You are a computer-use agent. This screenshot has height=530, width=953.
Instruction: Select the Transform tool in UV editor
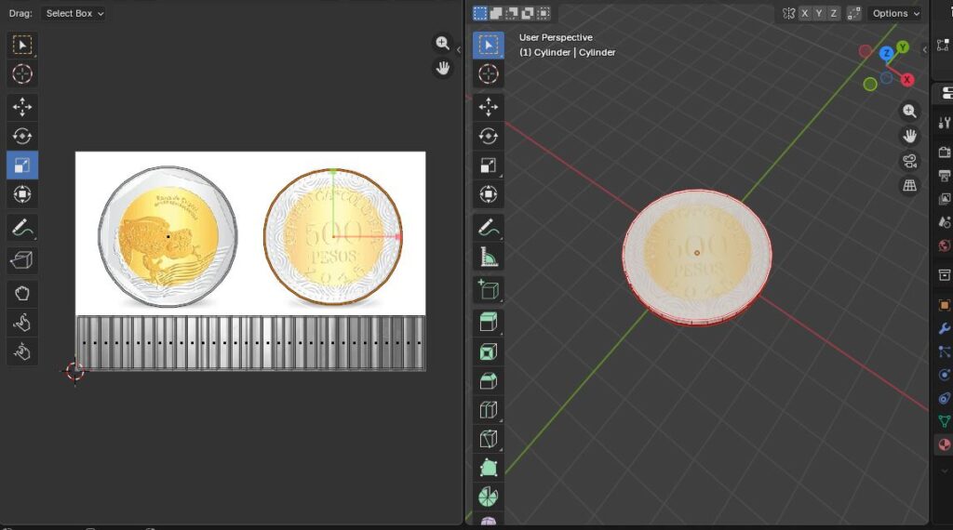(22, 194)
